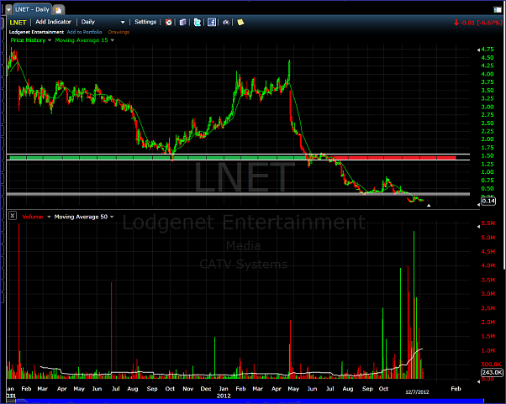
Task: Click the Feb label at right of time axis
Action: point(456,389)
